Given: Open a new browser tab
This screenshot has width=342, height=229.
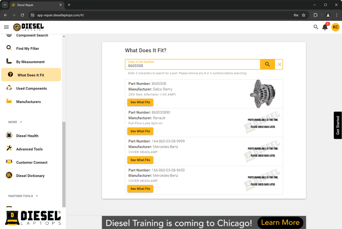Looking at the screenshot, I should (69, 5).
